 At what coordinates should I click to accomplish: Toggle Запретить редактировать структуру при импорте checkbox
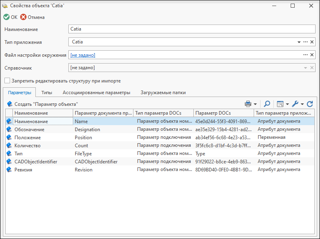tap(7, 81)
